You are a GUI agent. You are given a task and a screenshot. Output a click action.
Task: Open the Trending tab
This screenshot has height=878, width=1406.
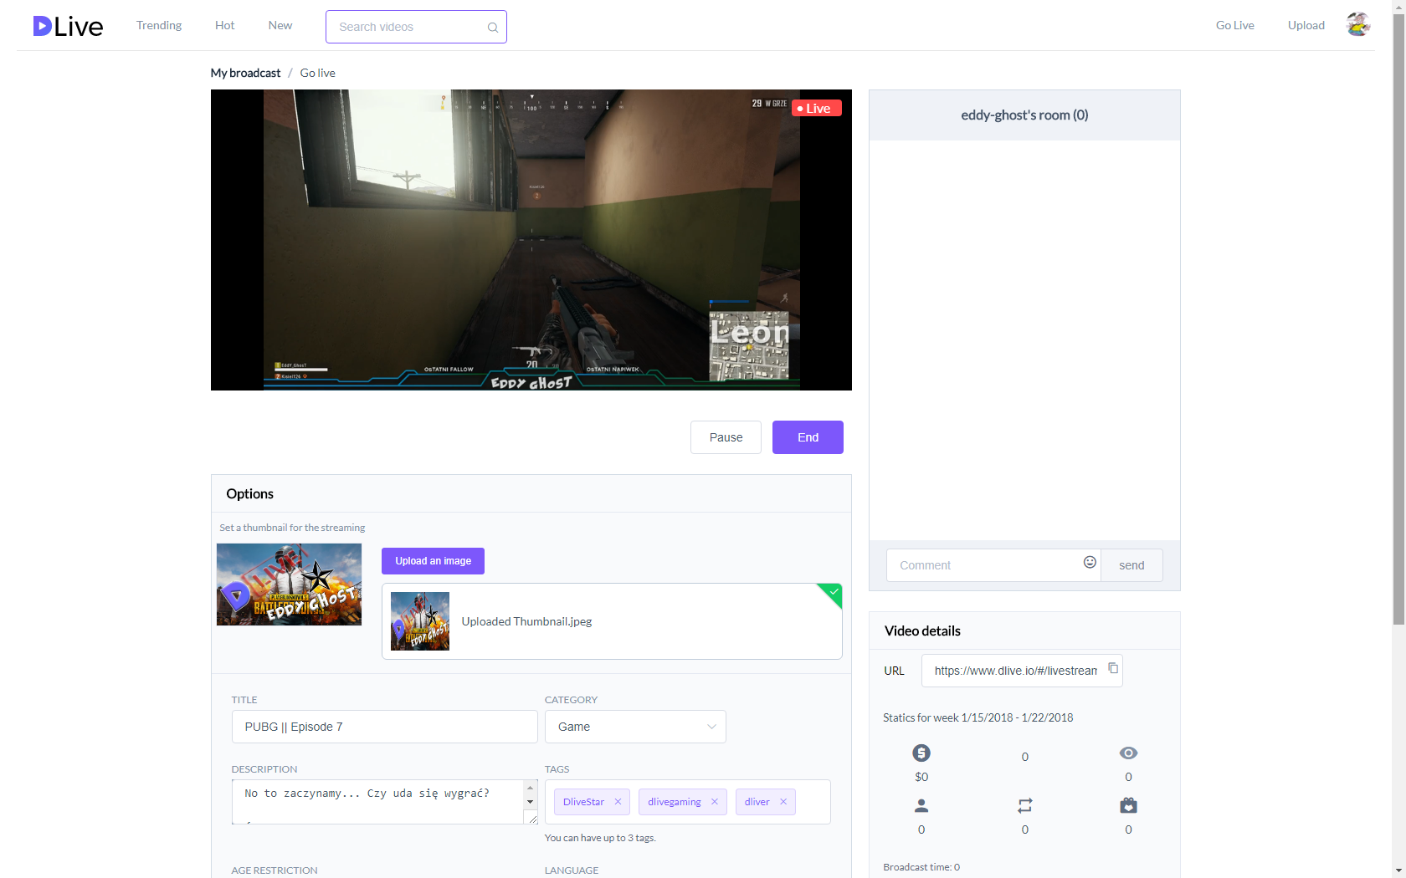(159, 25)
